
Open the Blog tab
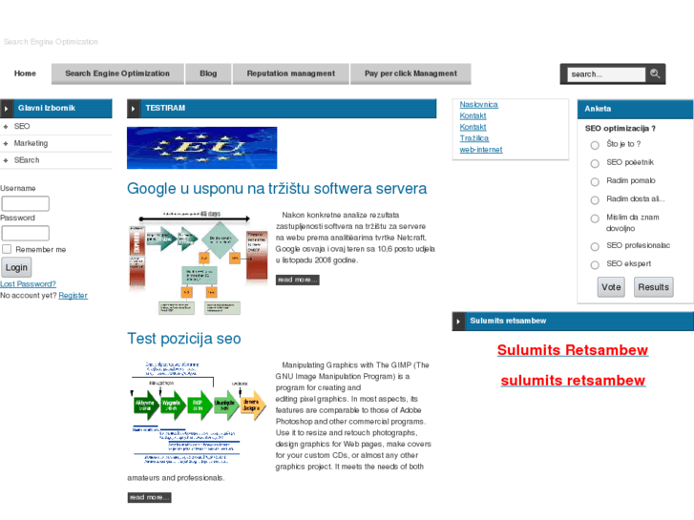pyautogui.click(x=208, y=73)
